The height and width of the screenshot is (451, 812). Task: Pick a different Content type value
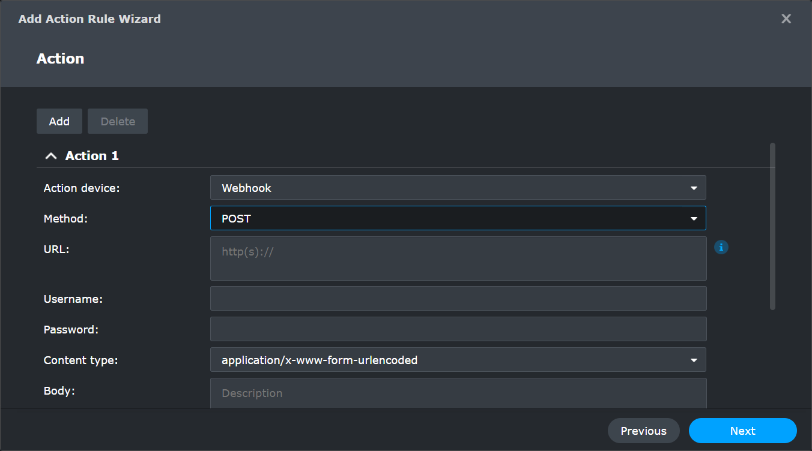pos(420,359)
